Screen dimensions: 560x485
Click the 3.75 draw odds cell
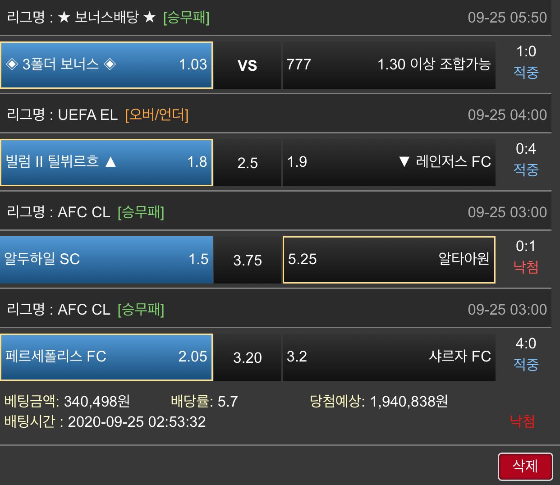pos(248,260)
